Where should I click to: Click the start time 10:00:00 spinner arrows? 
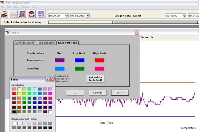pos(67,16)
